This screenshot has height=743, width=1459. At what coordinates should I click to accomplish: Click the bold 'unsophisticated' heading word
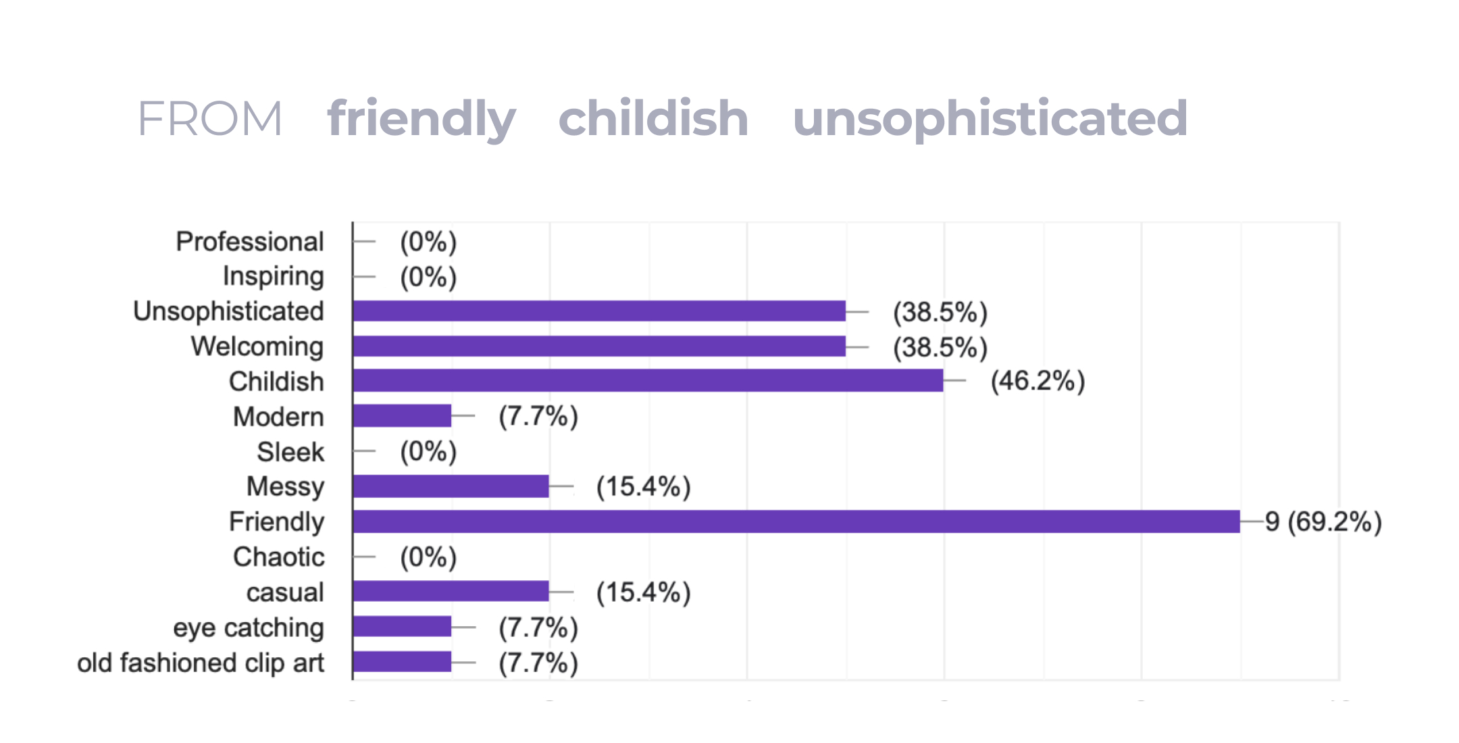point(990,119)
